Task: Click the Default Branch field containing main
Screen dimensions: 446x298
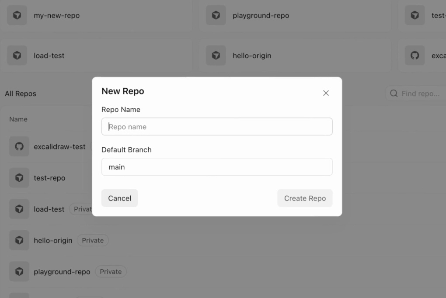Action: click(x=217, y=166)
